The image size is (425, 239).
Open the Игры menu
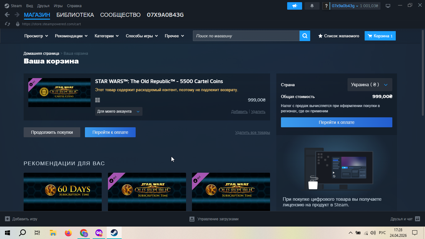click(x=58, y=6)
